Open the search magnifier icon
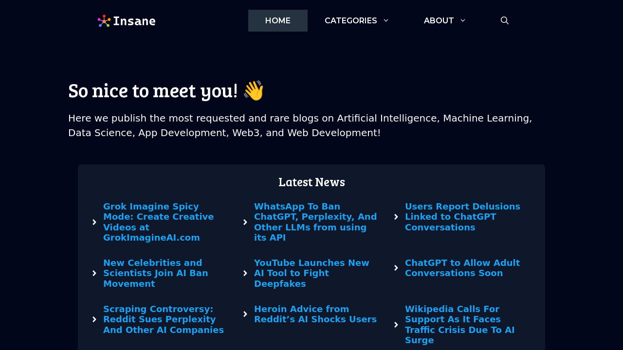Screen dimensions: 623x350 505,19
